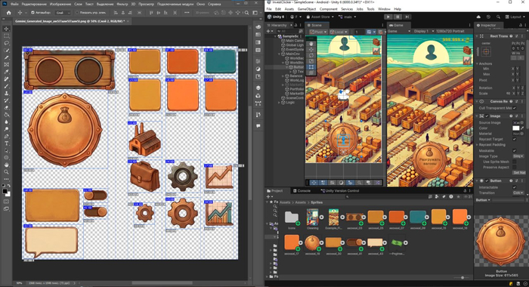Toggle Cull Transparent Mesh checkbox
Image resolution: width=529 pixels, height=287 pixels.
point(514,108)
